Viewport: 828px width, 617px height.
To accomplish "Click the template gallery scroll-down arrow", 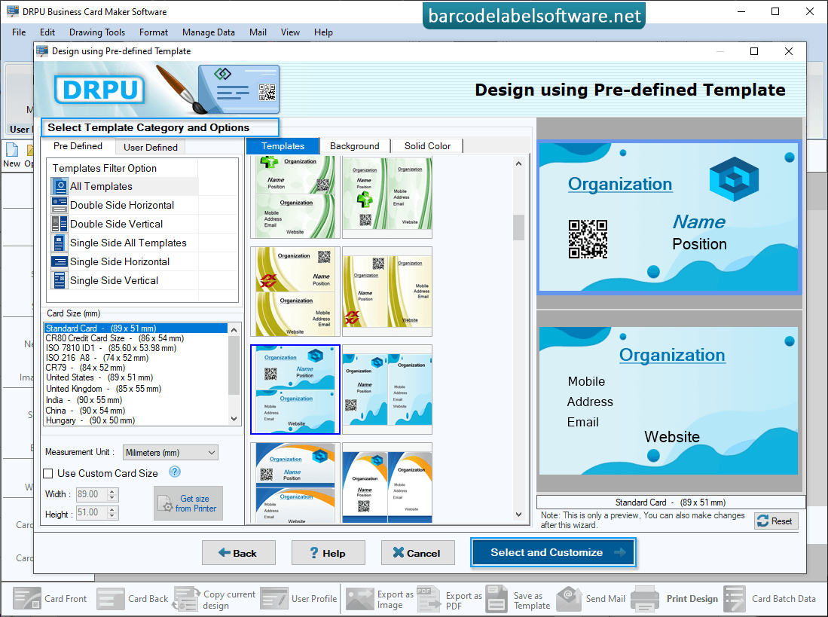I will coord(518,515).
